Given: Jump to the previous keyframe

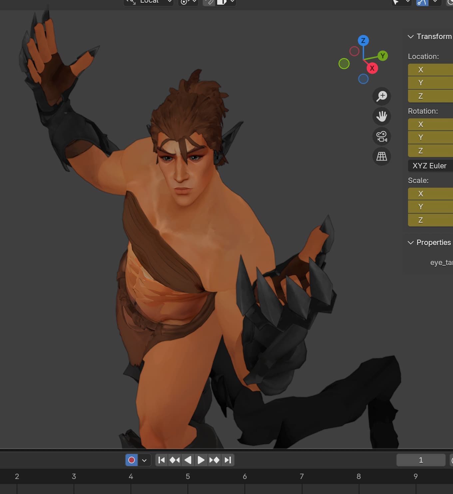Looking at the screenshot, I should coord(175,460).
